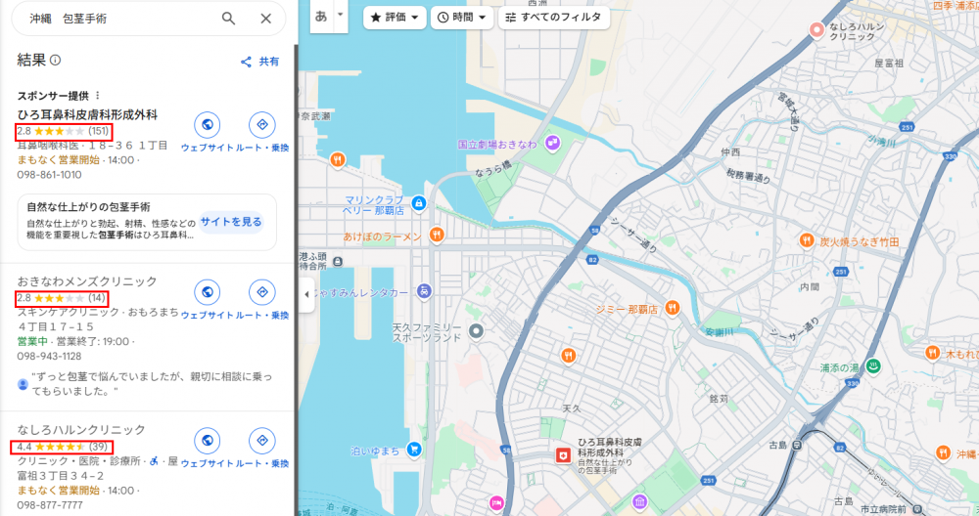Click the スポンサー提供 label
The width and height of the screenshot is (979, 516).
tap(53, 96)
